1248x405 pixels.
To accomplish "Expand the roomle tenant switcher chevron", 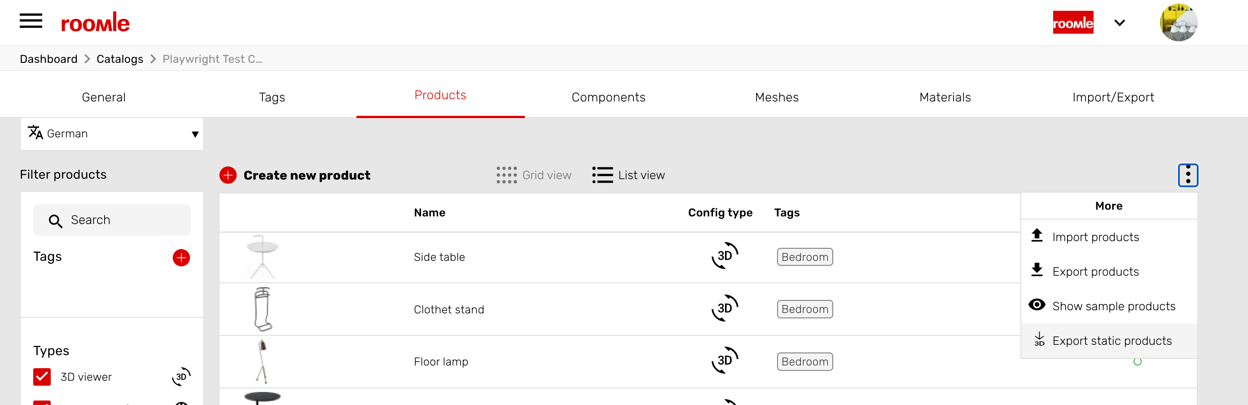I will [x=1119, y=23].
